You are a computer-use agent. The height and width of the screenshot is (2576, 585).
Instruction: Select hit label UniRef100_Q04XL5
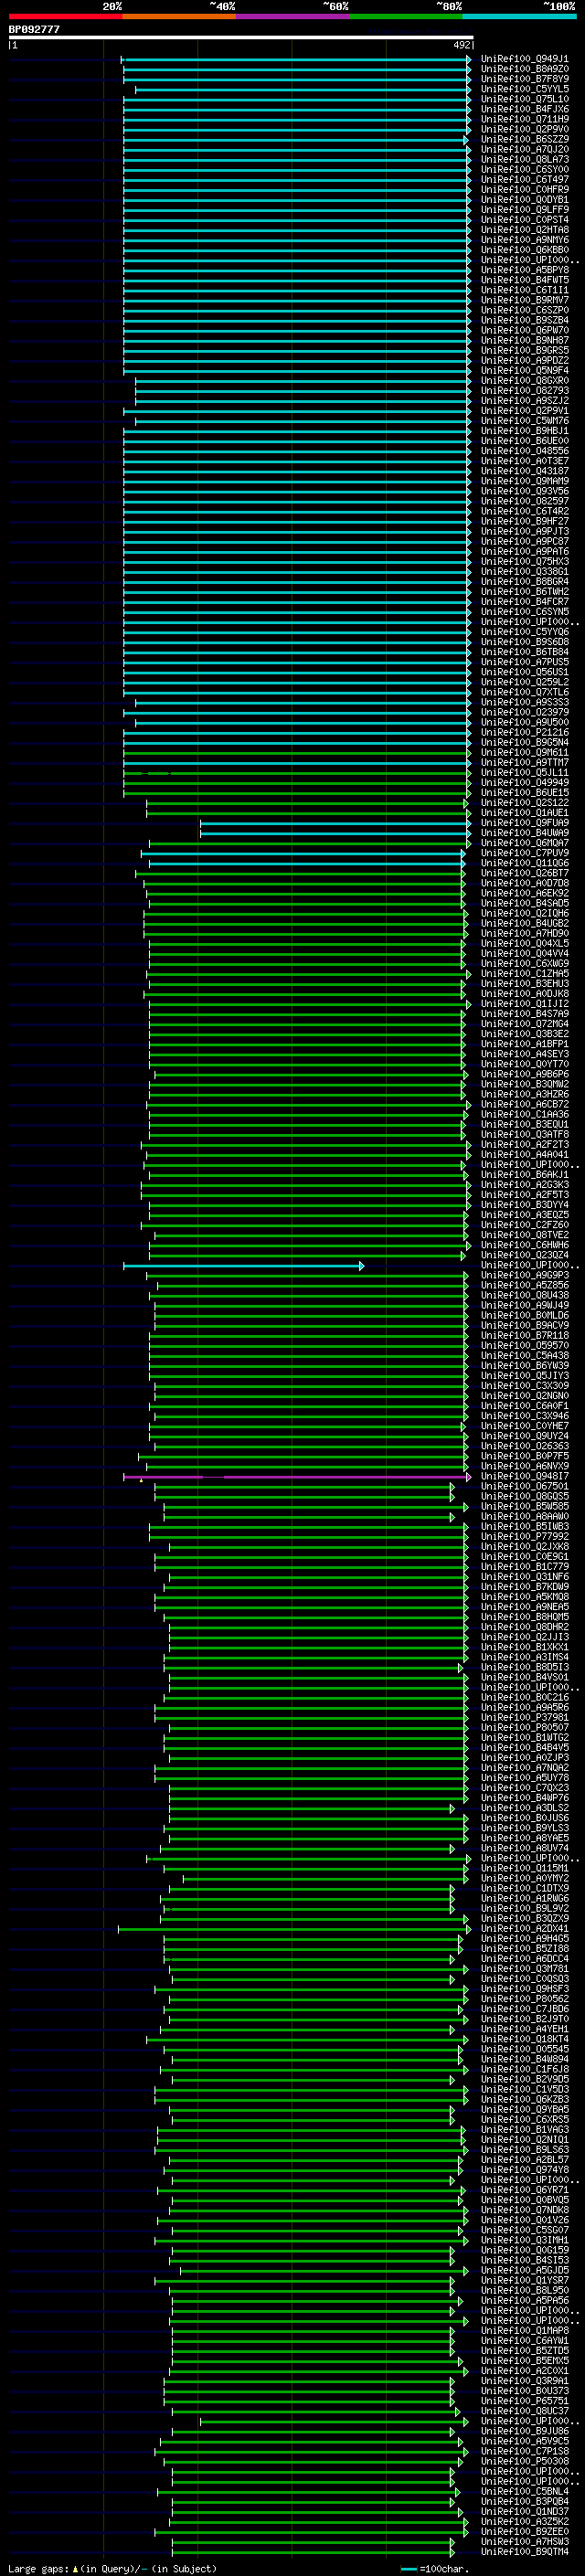525,944
